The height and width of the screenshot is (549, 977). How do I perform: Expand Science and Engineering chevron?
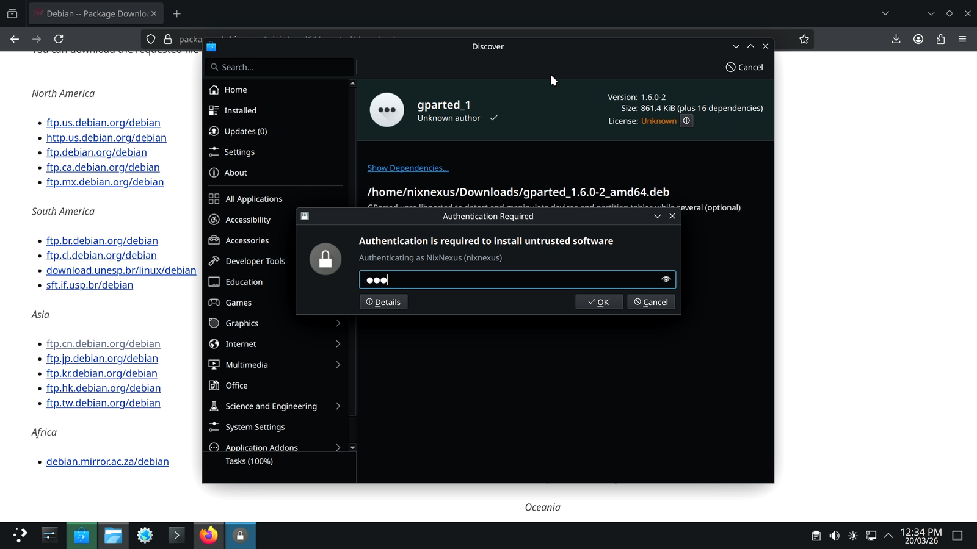pyautogui.click(x=338, y=406)
